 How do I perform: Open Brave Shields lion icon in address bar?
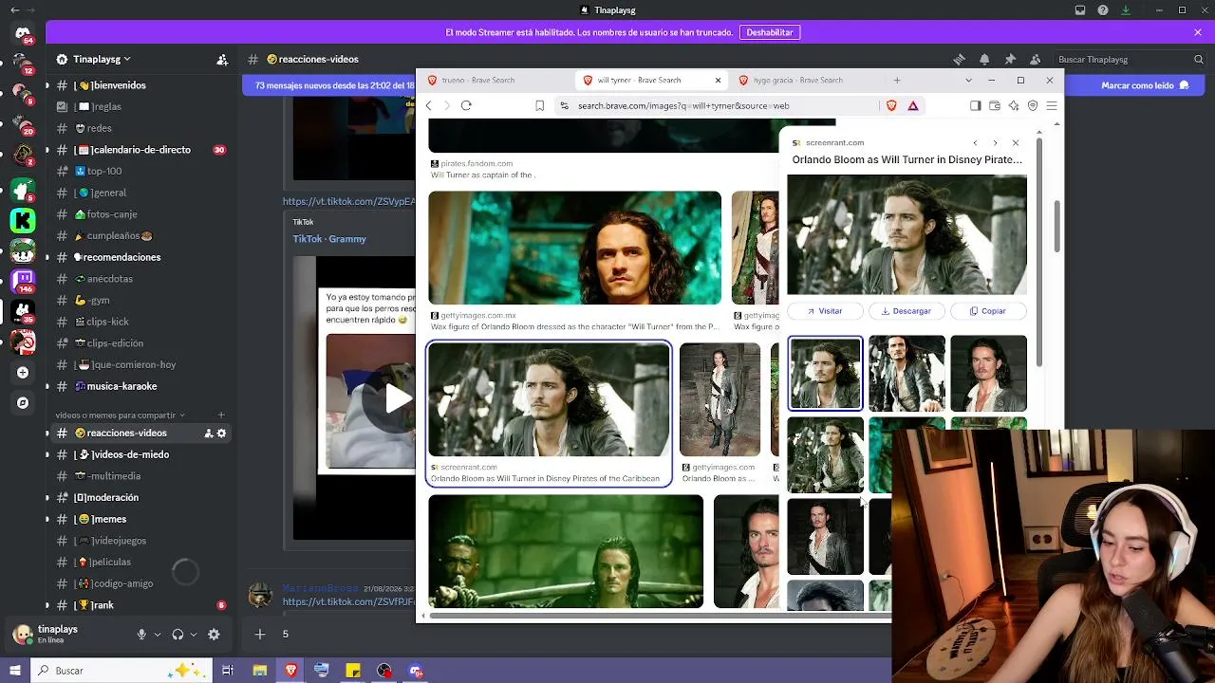tap(891, 105)
